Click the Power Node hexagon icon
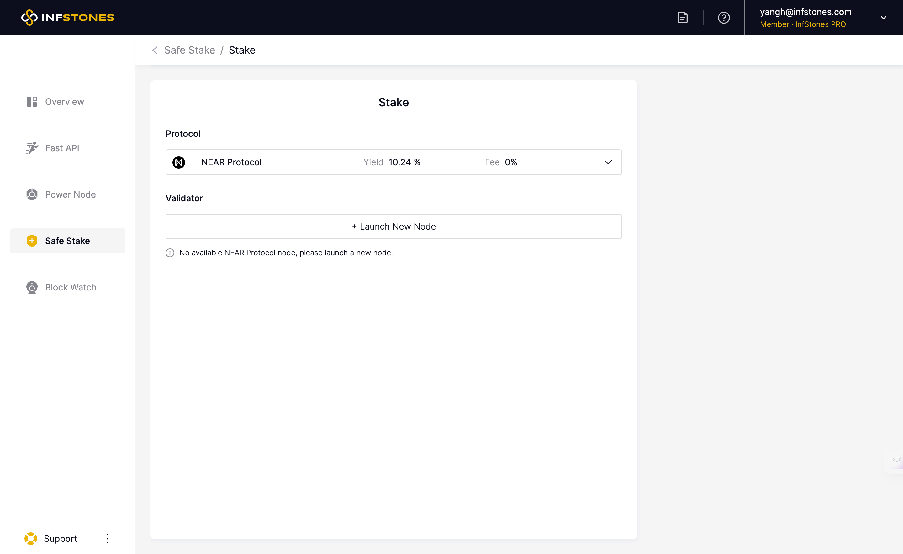Screen dimensions: 903x554 point(32,194)
